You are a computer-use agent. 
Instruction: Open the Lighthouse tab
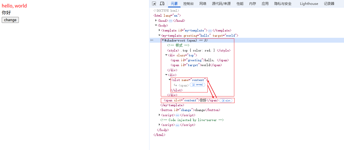(x=309, y=4)
